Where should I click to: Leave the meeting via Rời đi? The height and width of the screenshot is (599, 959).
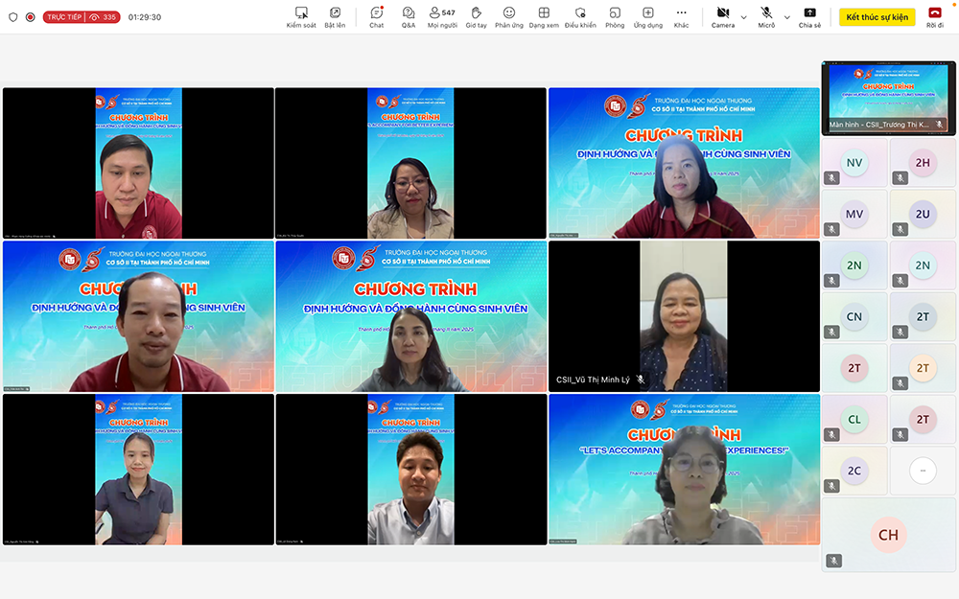tap(935, 16)
